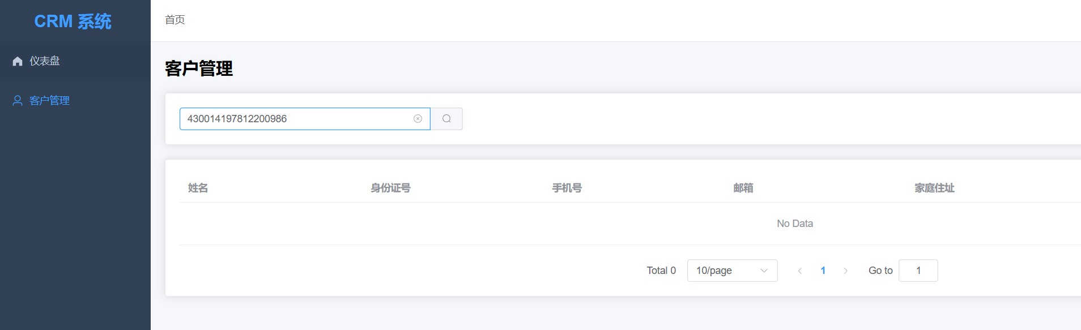This screenshot has width=1081, height=330.
Task: Click the 手机号 column header
Action: [x=567, y=188]
